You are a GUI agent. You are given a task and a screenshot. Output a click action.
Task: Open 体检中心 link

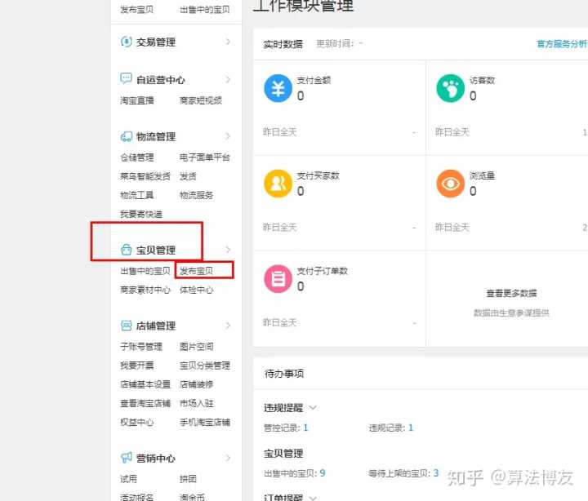[x=196, y=290]
